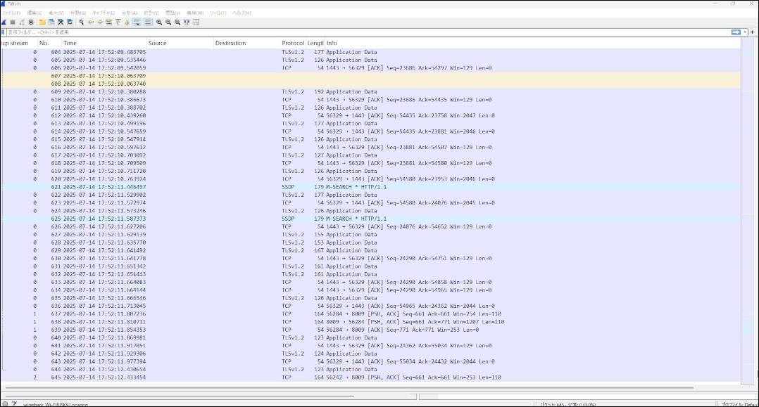
Task: Click the profile label in status bar
Action: (x=739, y=404)
